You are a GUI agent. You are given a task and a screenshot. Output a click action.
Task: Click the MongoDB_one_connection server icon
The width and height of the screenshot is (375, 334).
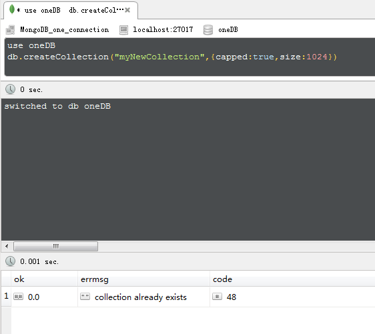click(x=10, y=30)
